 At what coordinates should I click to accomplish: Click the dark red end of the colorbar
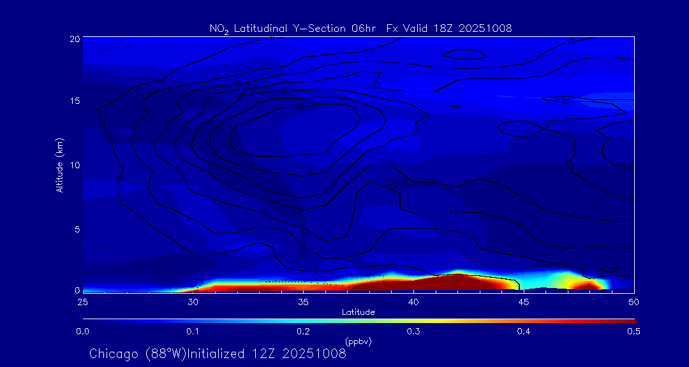[628, 321]
